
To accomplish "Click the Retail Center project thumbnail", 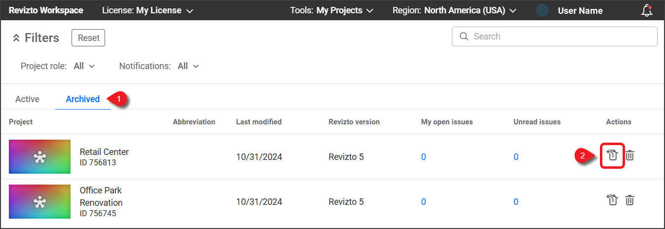I will (x=39, y=156).
